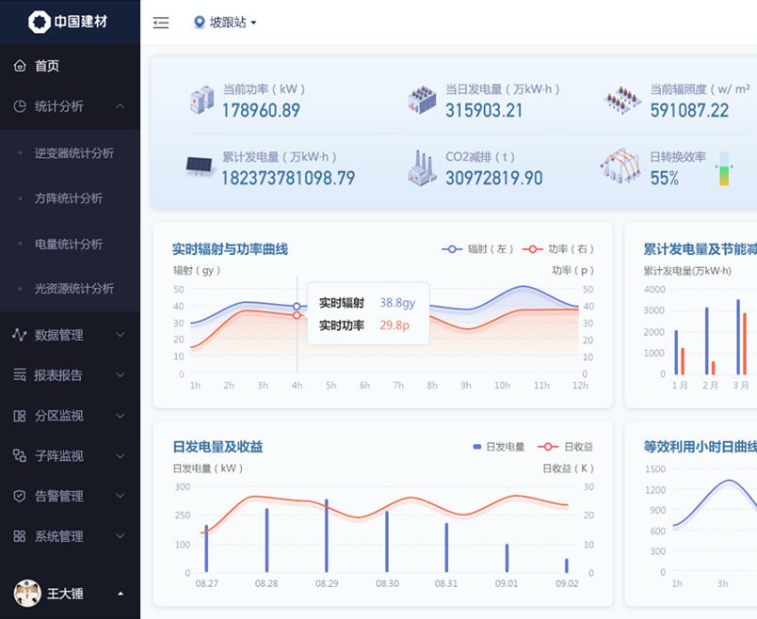757x619 pixels.
Task: Click the 中国建材 logo icon
Action: point(40,22)
